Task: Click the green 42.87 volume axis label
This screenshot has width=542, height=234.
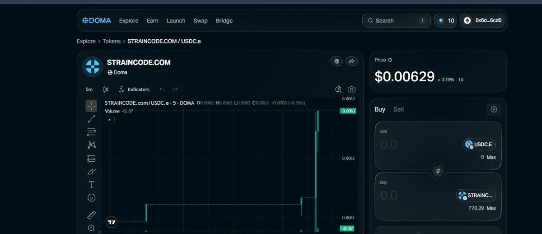Action: click(348, 229)
